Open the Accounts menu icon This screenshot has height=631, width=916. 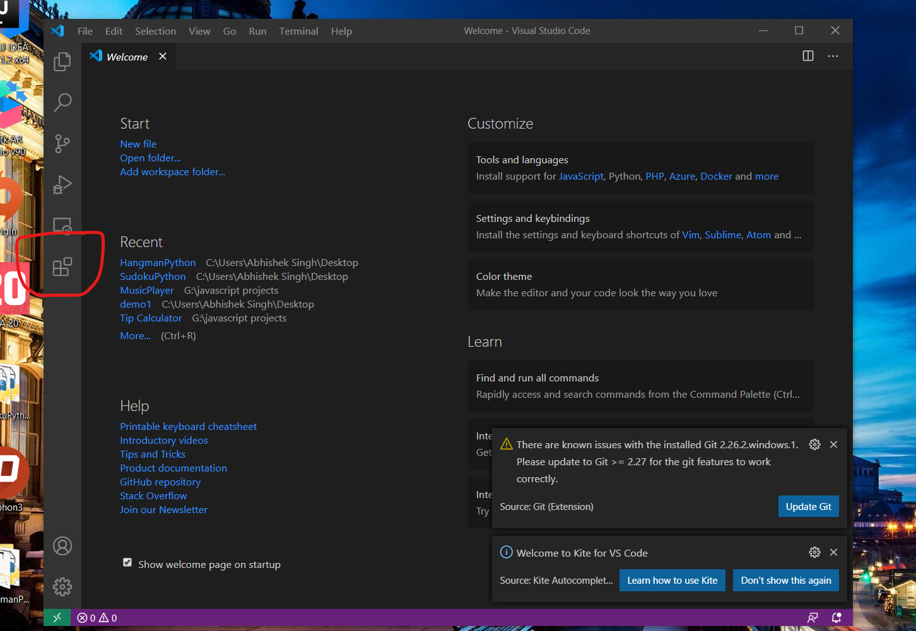point(62,546)
